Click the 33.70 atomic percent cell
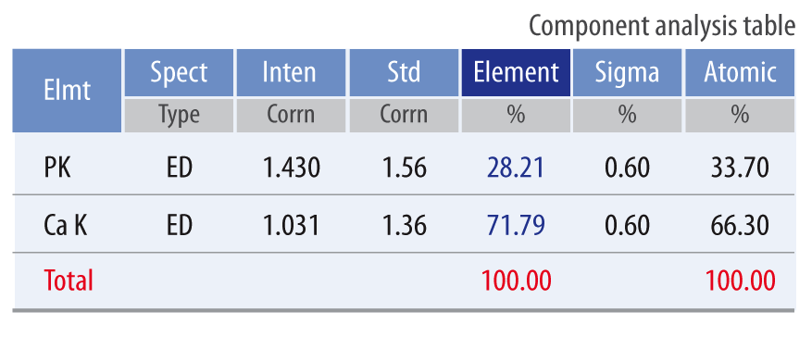The width and height of the screenshot is (812, 349). point(740,168)
